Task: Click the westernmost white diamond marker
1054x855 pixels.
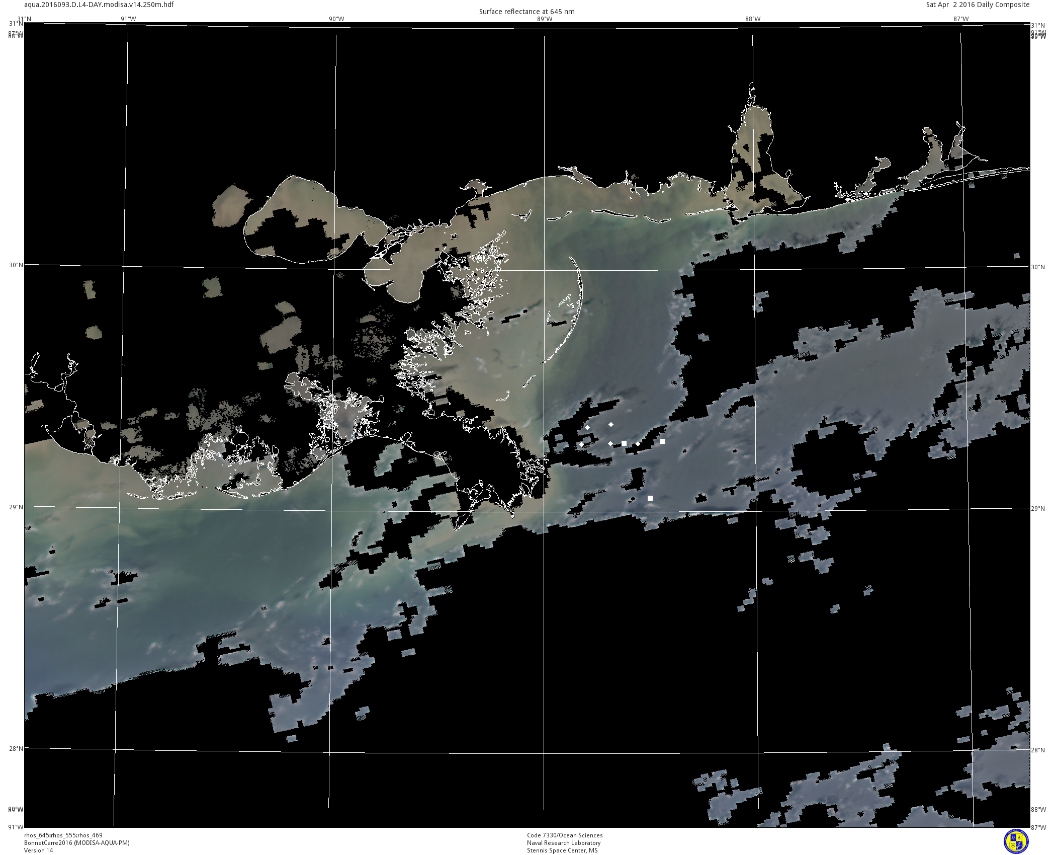Action: (x=582, y=444)
